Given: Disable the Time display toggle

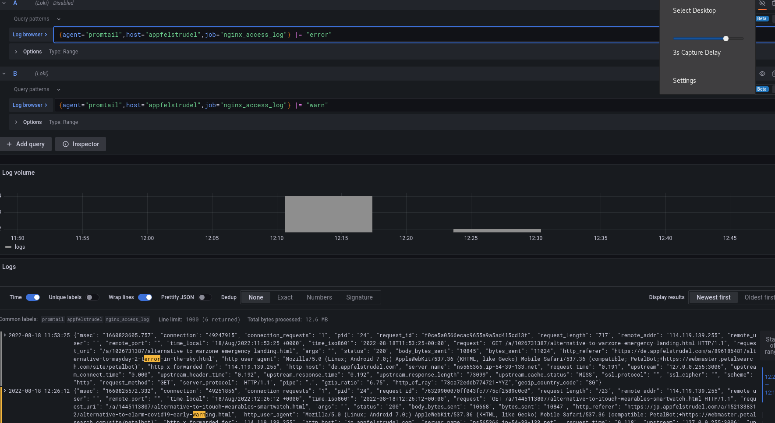Looking at the screenshot, I should (33, 297).
